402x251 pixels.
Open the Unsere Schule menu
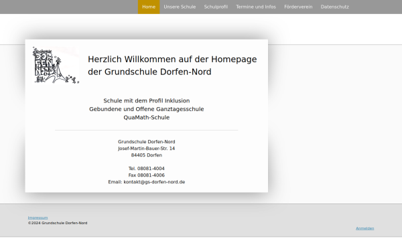pyautogui.click(x=180, y=7)
